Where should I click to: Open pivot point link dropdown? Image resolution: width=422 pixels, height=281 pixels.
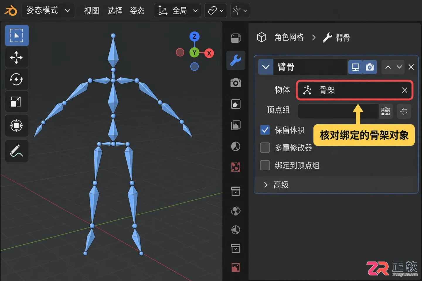[x=216, y=11]
